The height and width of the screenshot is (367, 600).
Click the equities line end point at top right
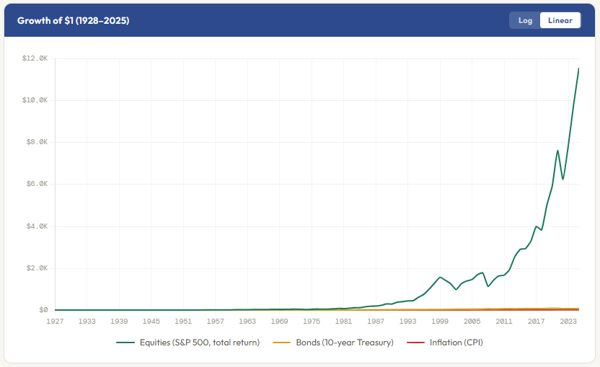pyautogui.click(x=578, y=68)
